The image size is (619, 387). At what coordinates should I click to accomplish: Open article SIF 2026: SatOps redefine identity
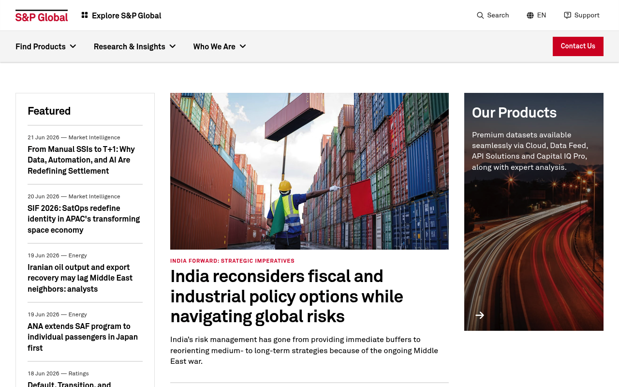click(x=84, y=219)
